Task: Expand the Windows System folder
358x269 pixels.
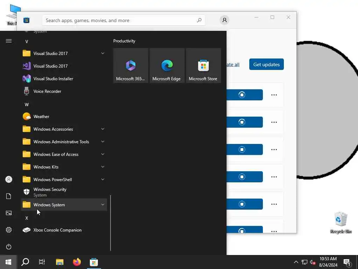Action: (64, 205)
